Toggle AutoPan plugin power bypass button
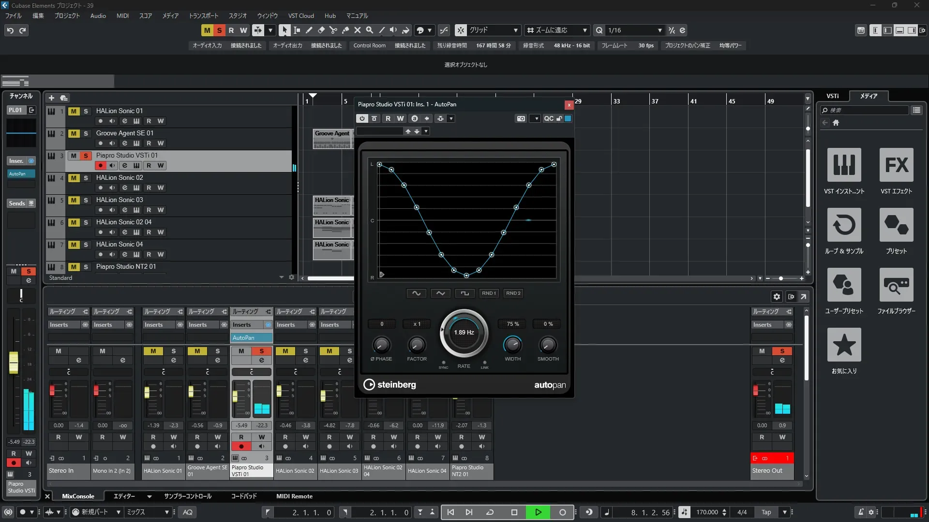This screenshot has width=929, height=522. 362,118
